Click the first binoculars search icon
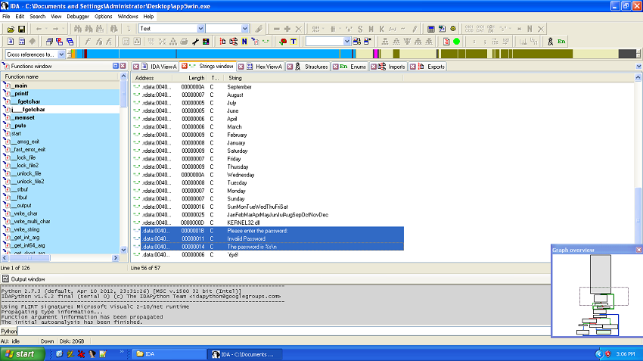The image size is (643, 361). click(77, 29)
